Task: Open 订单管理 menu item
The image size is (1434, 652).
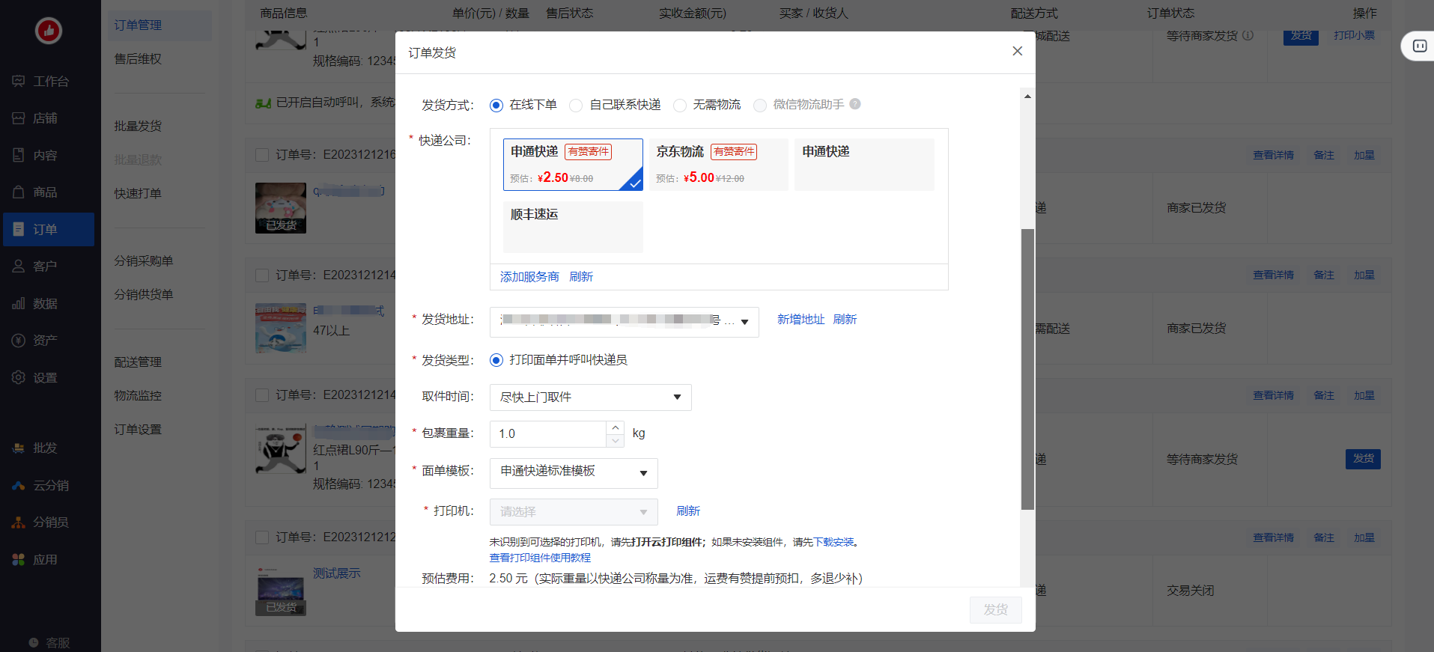Action: (138, 25)
